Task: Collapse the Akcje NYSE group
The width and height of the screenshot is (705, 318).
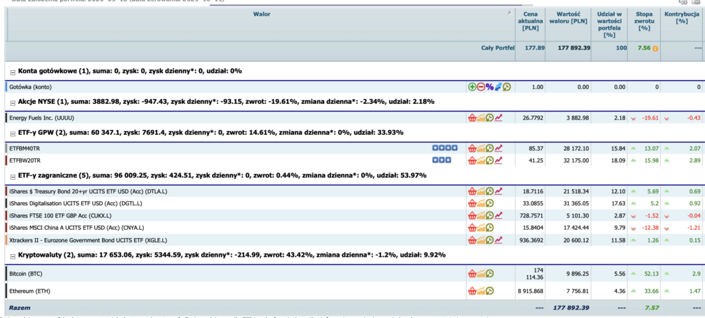Action: point(12,102)
